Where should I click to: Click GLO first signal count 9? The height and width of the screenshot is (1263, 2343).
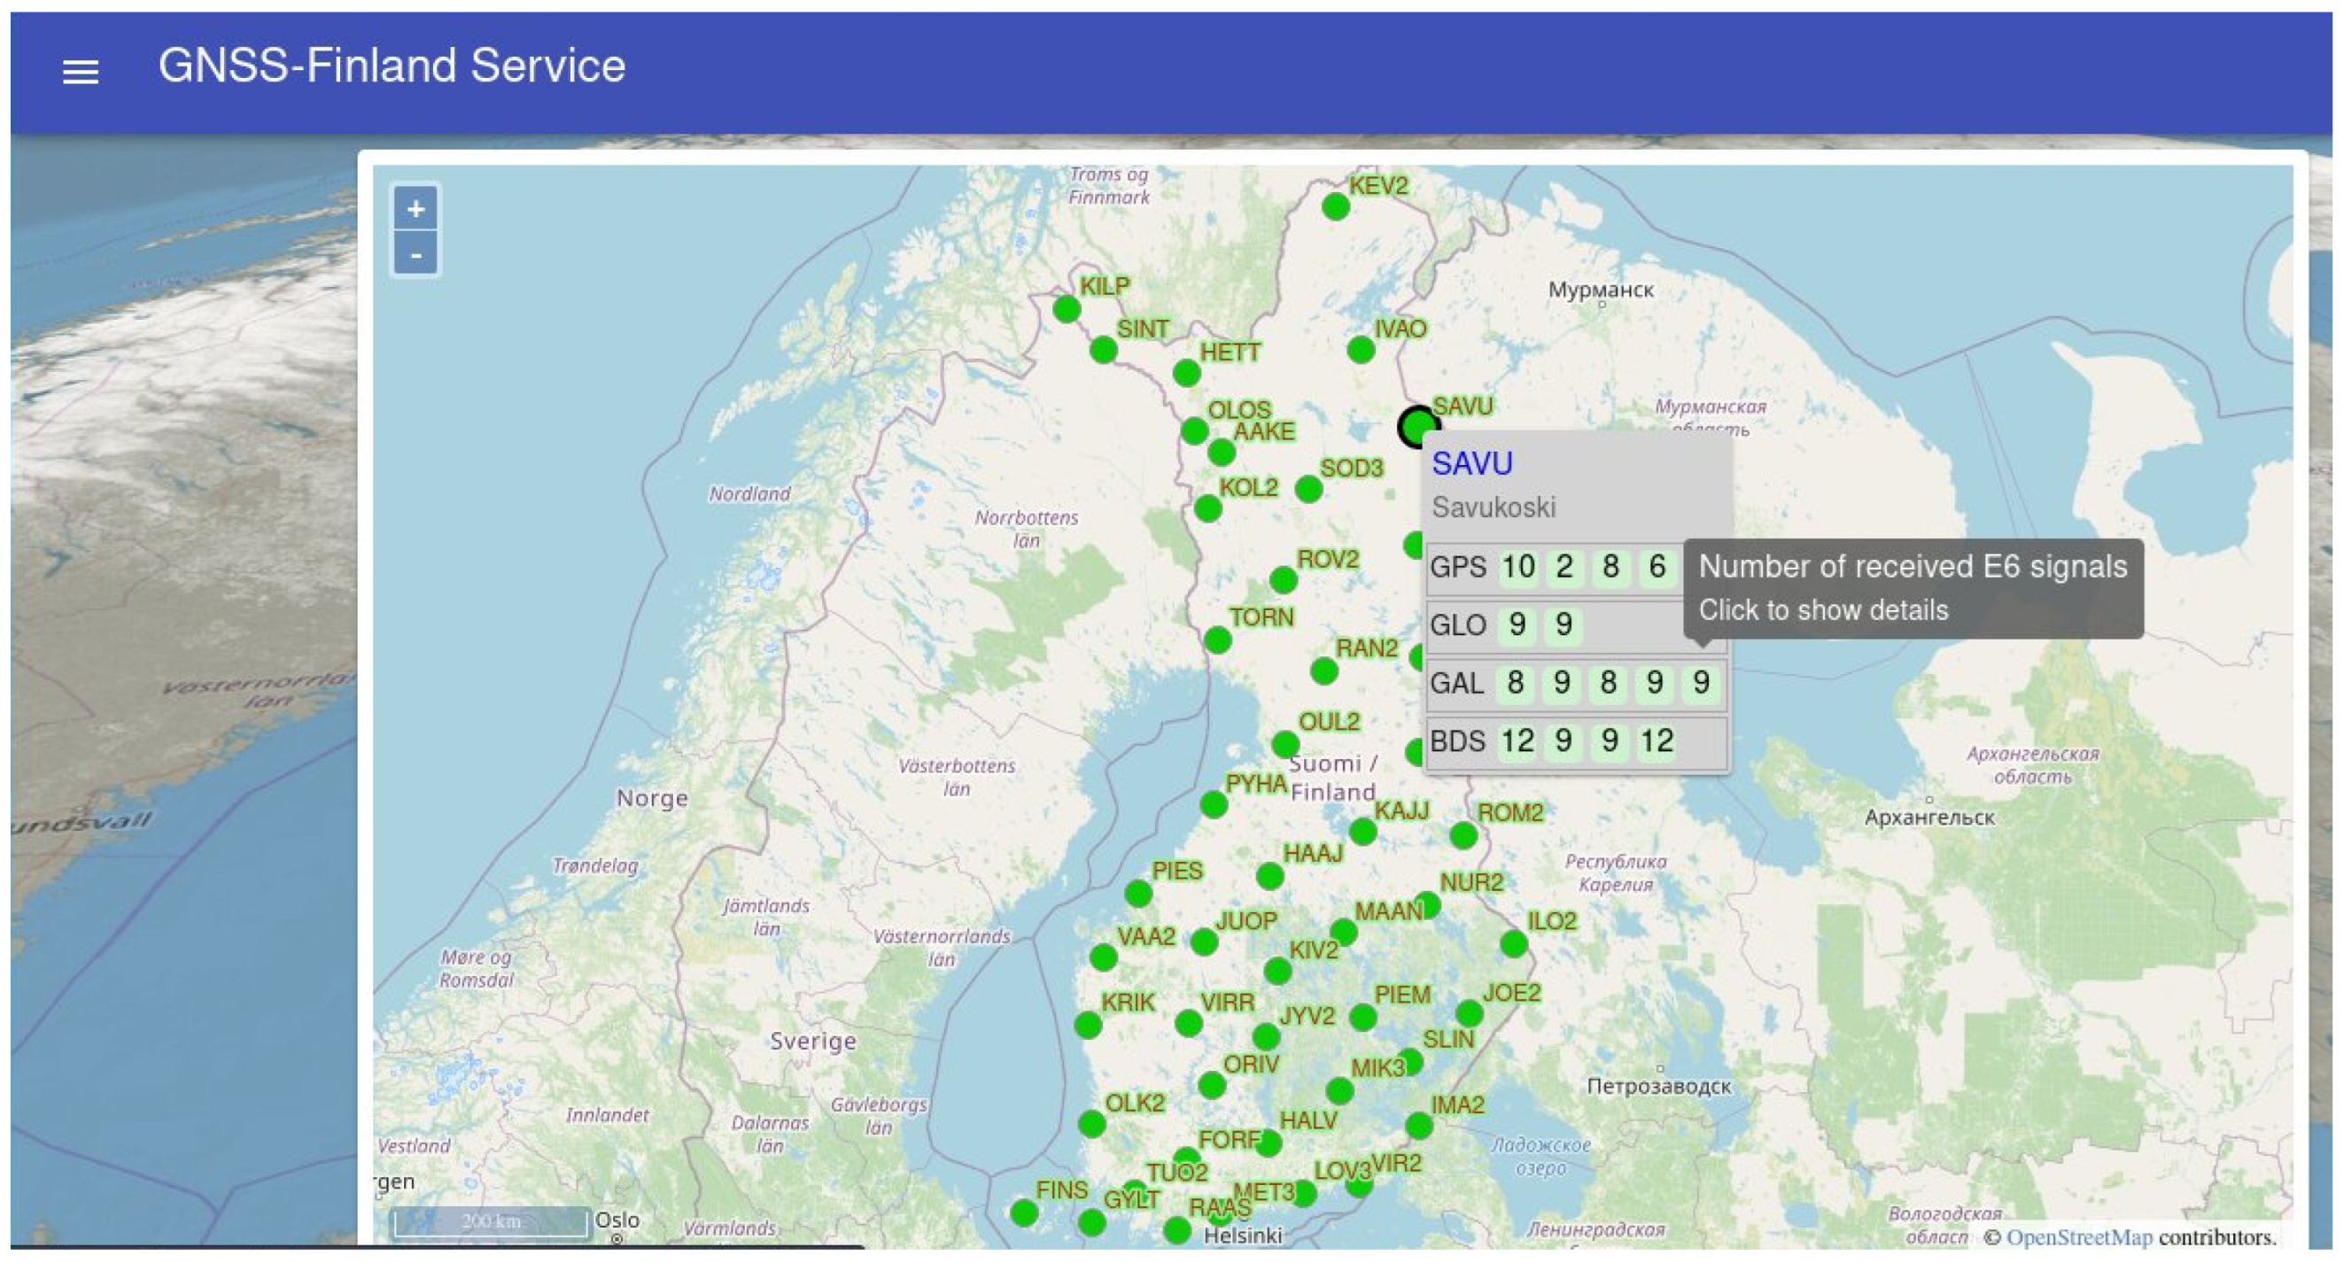1517,624
